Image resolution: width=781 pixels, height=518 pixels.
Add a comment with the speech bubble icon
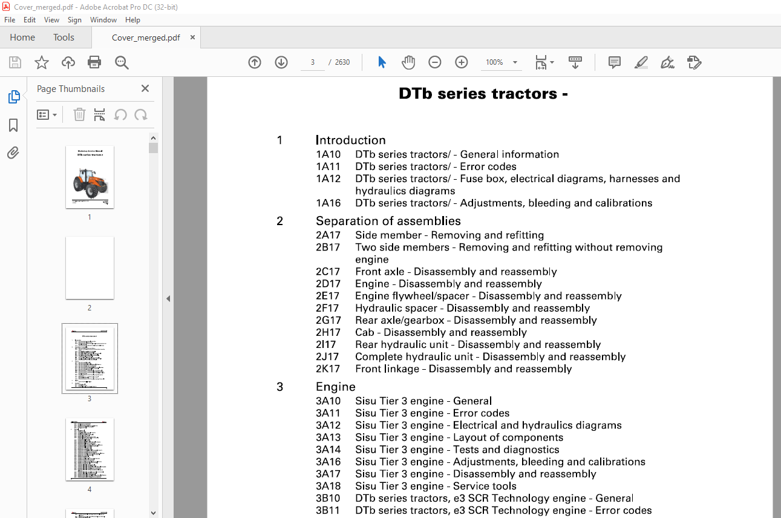[615, 62]
